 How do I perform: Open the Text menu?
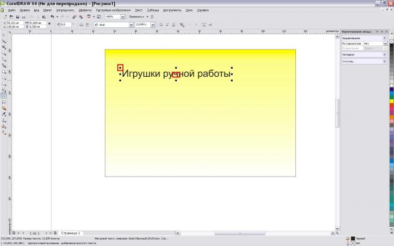[139, 11]
